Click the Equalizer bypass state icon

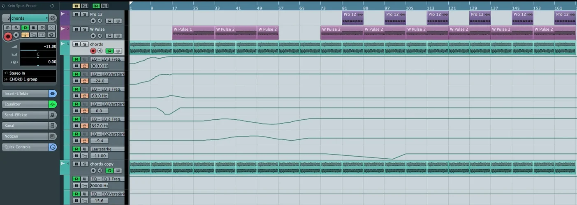pyautogui.click(x=53, y=104)
